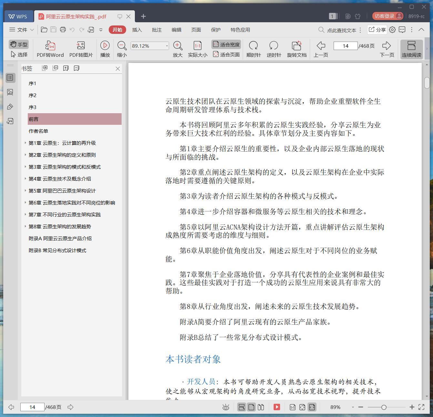Toggle 适合宽度 fit width
The width and height of the screenshot is (433, 417).
(x=226, y=45)
